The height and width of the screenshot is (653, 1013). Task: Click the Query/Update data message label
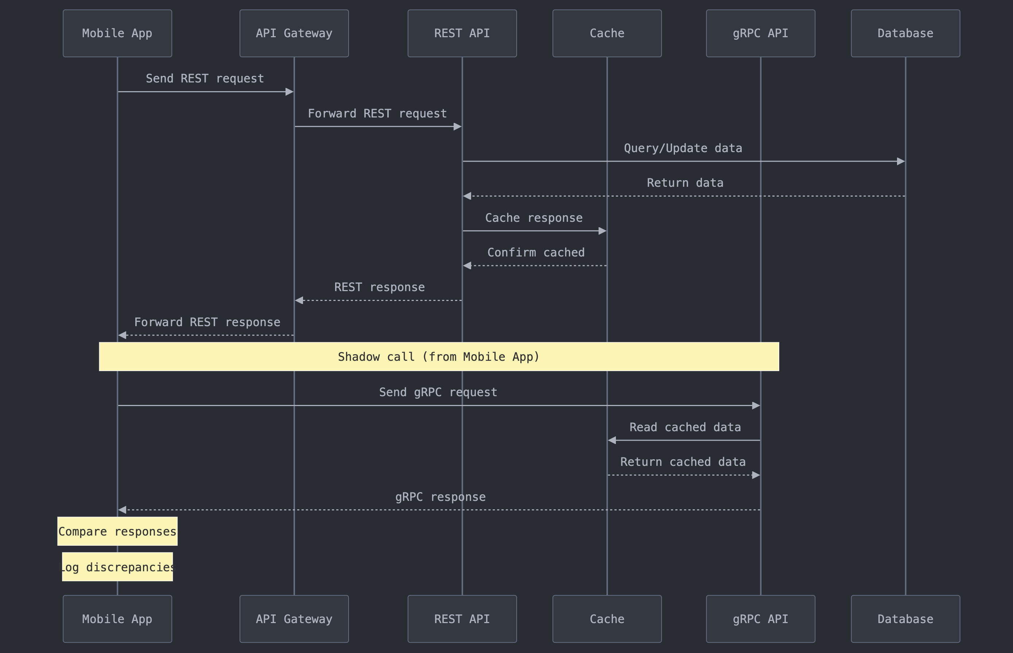point(683,148)
